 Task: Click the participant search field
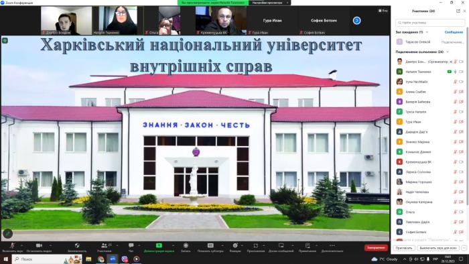click(x=430, y=22)
